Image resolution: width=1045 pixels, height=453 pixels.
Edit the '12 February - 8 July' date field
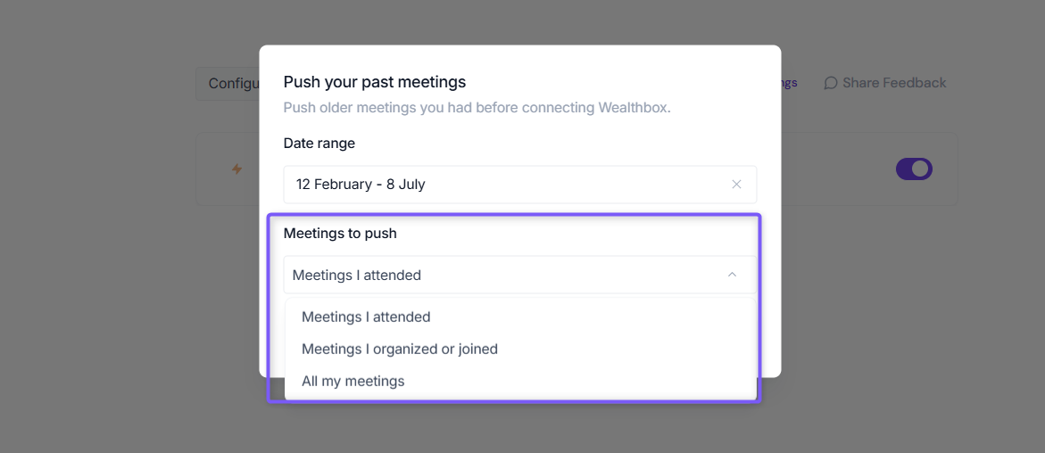[x=520, y=185]
